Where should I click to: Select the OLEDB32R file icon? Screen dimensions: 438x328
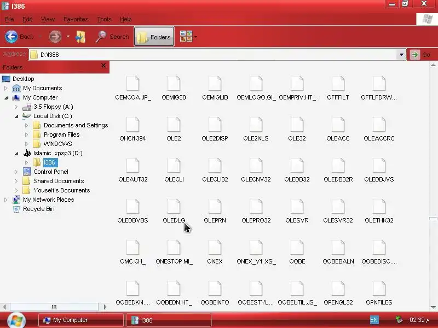(338, 165)
